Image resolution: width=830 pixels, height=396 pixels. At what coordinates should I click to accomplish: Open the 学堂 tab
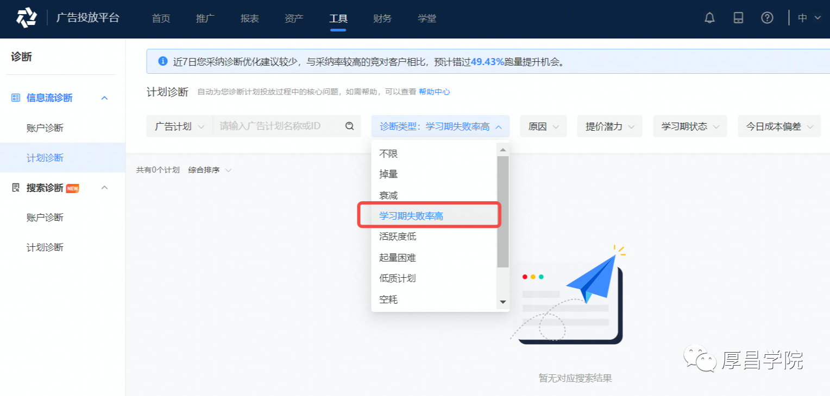[x=427, y=18]
